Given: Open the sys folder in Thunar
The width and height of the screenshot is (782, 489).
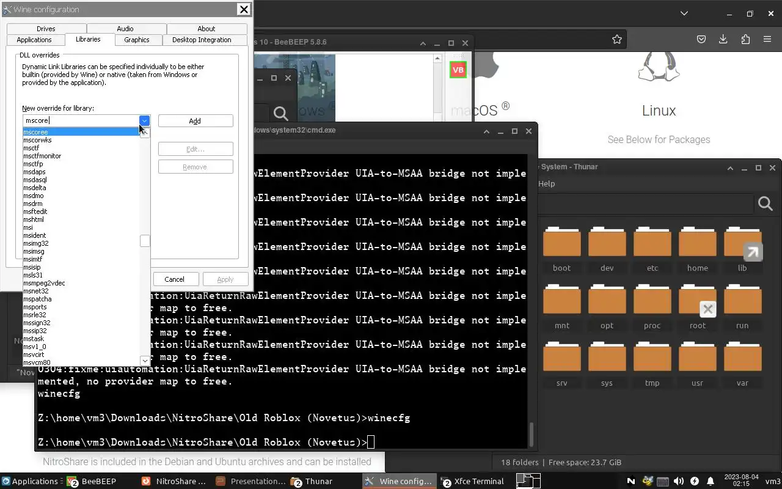Looking at the screenshot, I should pyautogui.click(x=607, y=364).
